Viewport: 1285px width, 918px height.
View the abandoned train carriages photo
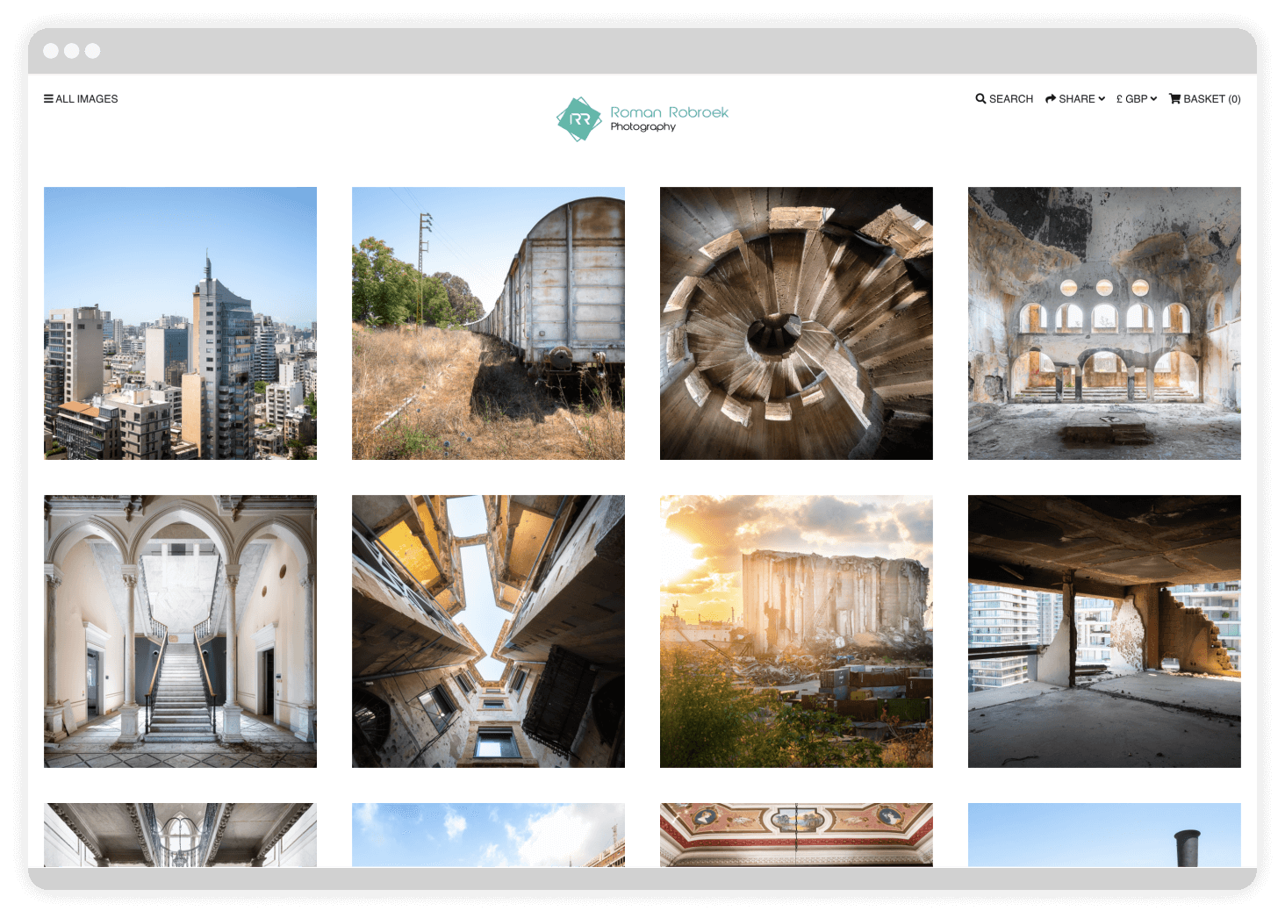point(488,323)
